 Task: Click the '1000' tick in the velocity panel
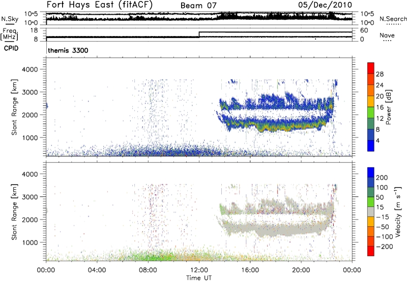click(x=30, y=242)
